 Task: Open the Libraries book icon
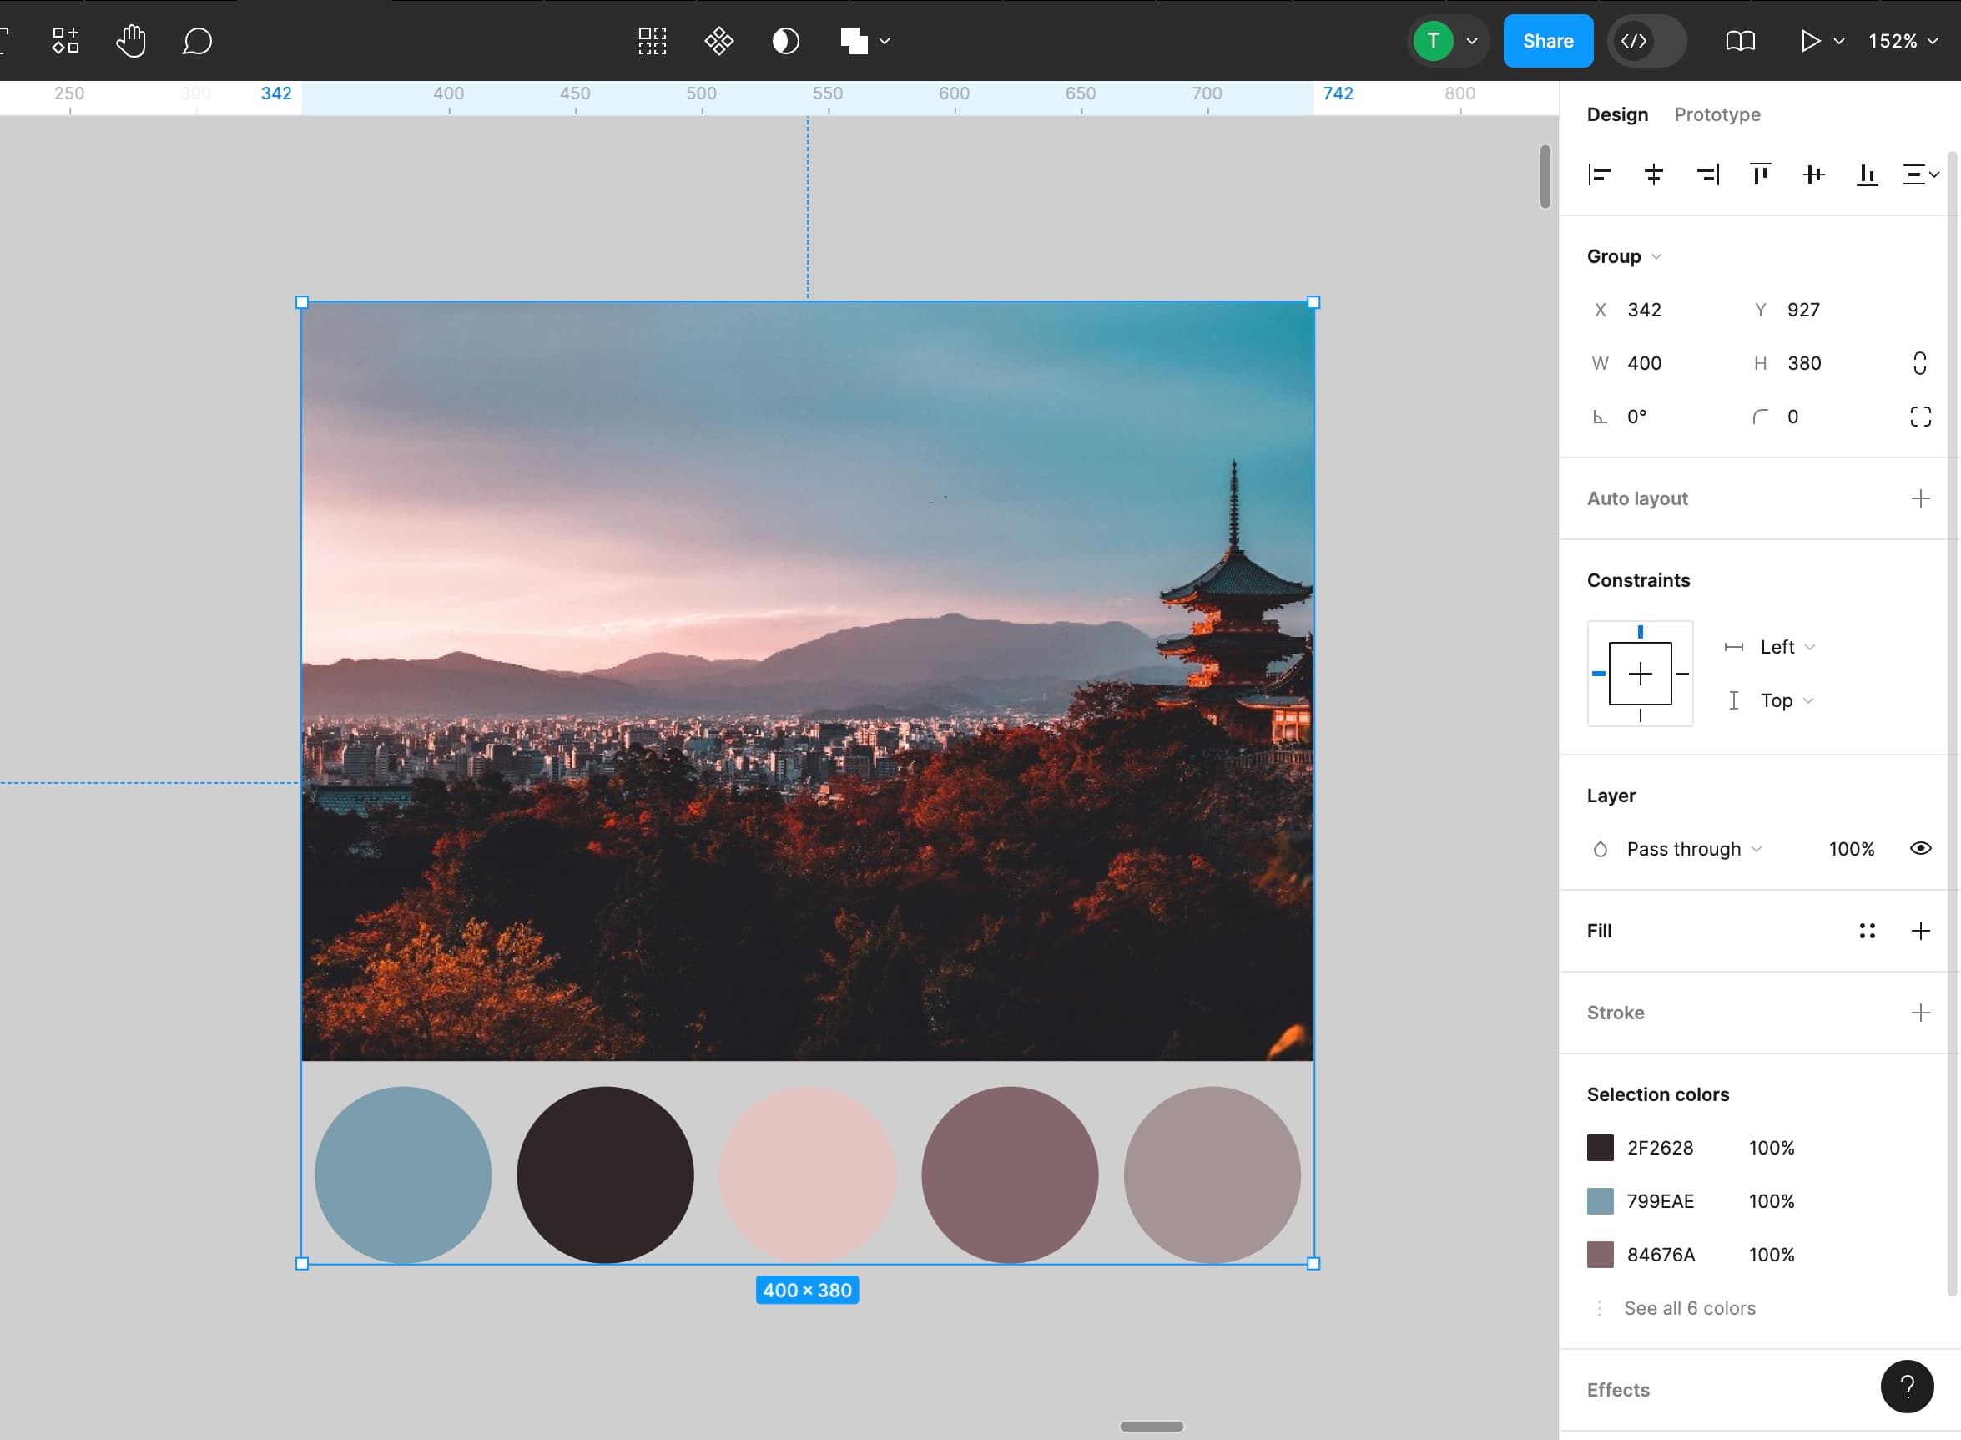click(1740, 41)
